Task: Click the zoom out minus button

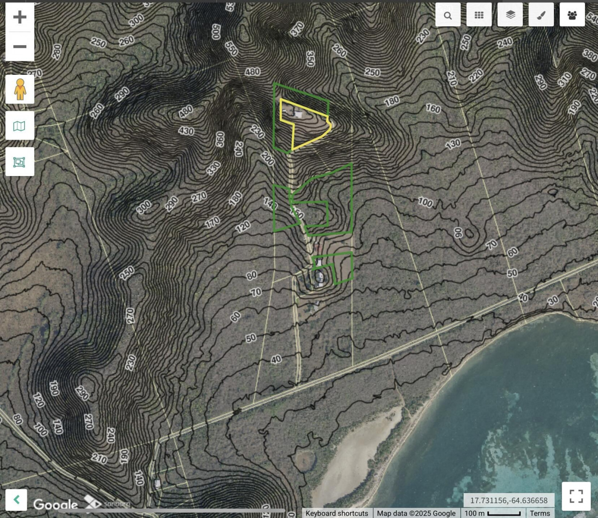Action: point(20,47)
